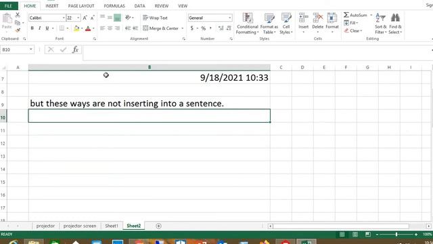The height and width of the screenshot is (244, 433).
Task: Select Bottom Align icon
Action: 117,18
